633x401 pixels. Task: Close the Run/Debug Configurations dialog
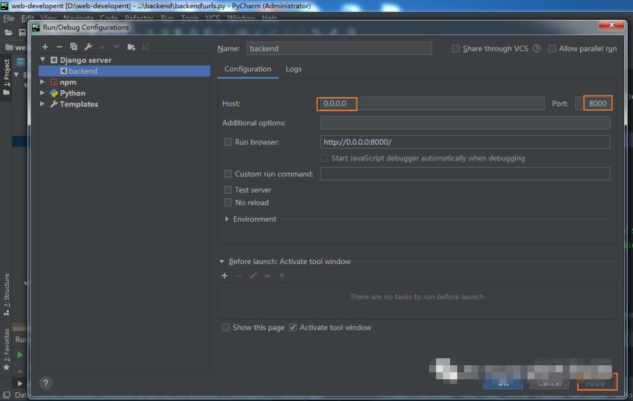tap(611, 25)
